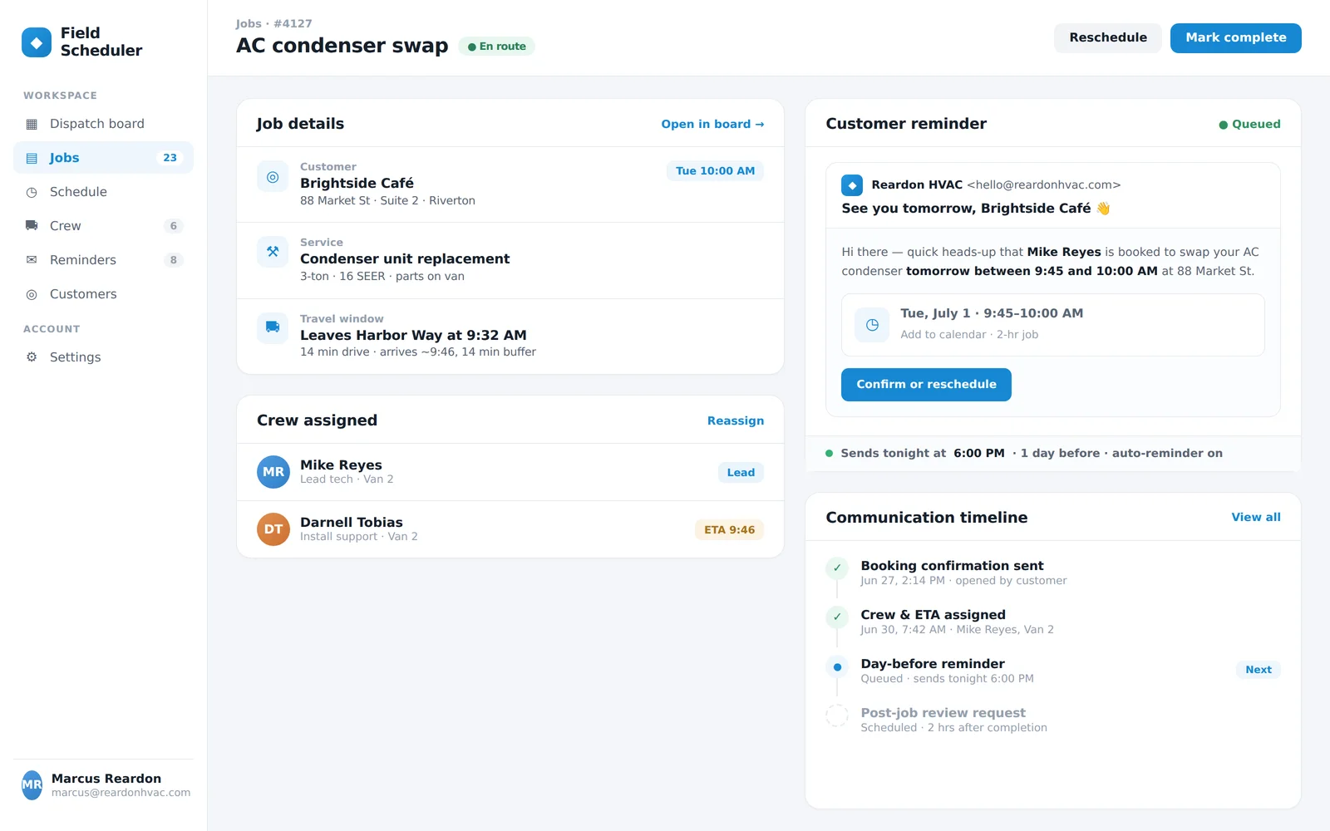Click the ETA 9:46 badge

(x=729, y=530)
